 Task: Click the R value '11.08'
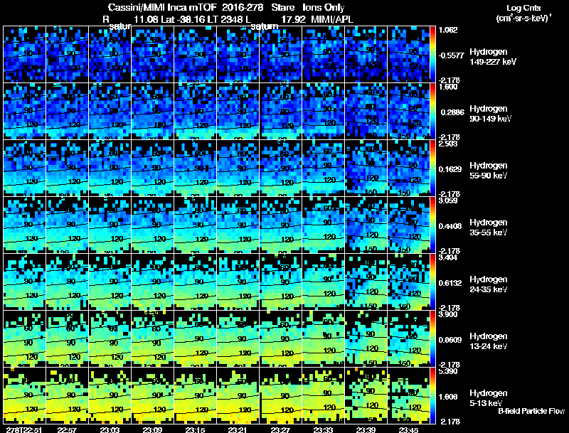coord(146,19)
